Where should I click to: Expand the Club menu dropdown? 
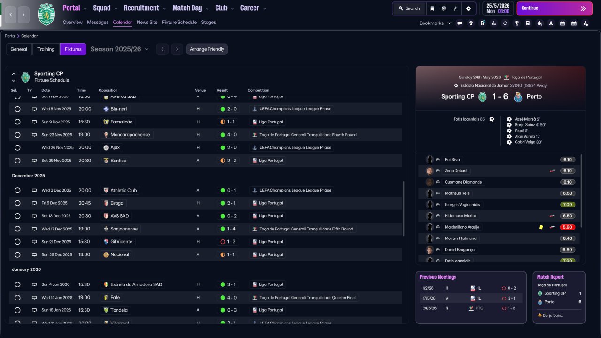click(232, 8)
